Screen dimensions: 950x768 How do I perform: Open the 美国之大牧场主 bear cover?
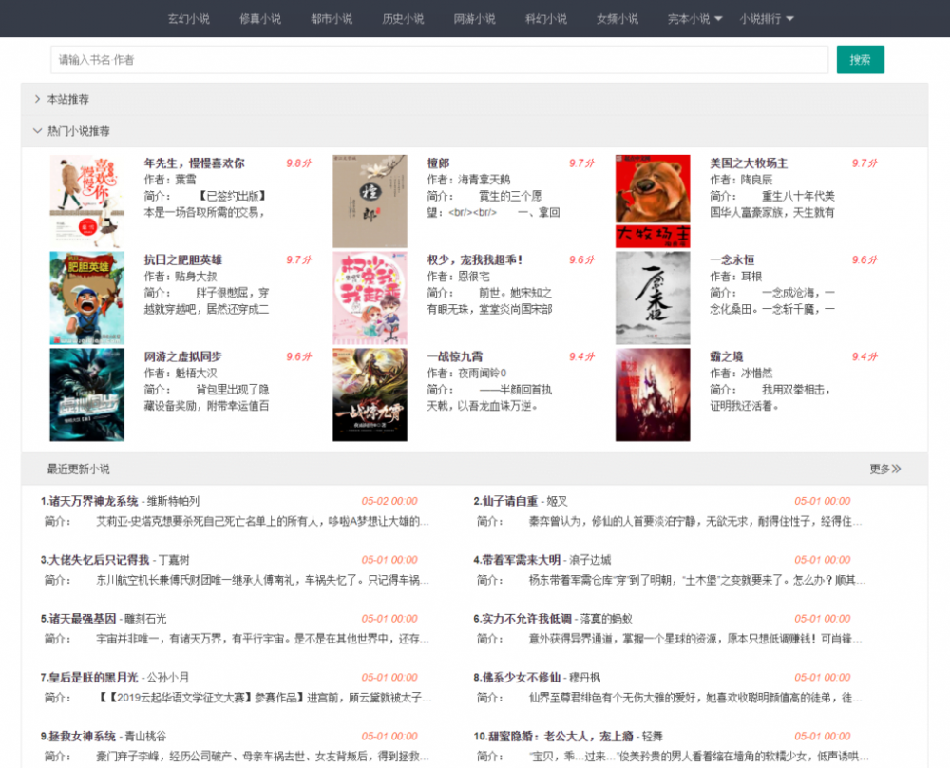pyautogui.click(x=653, y=202)
